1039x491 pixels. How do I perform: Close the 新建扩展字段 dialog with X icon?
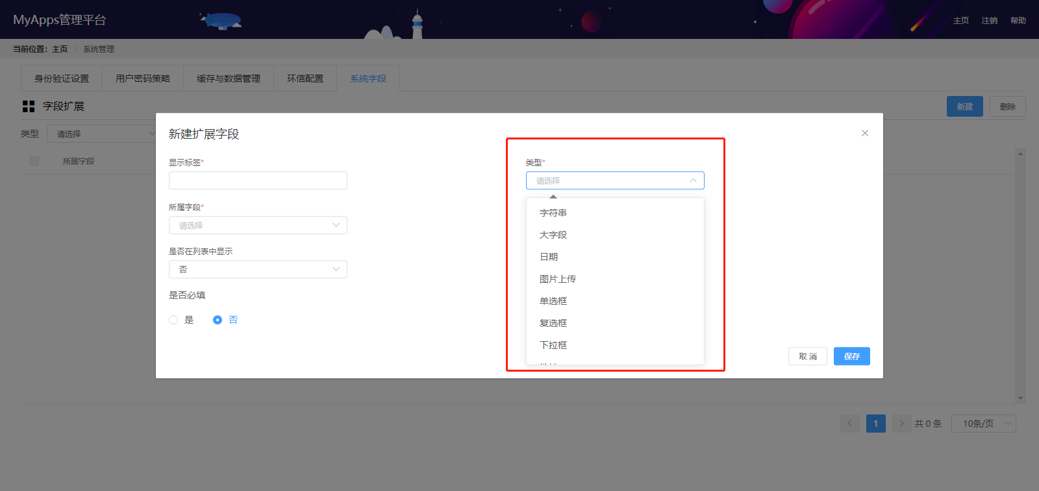864,133
